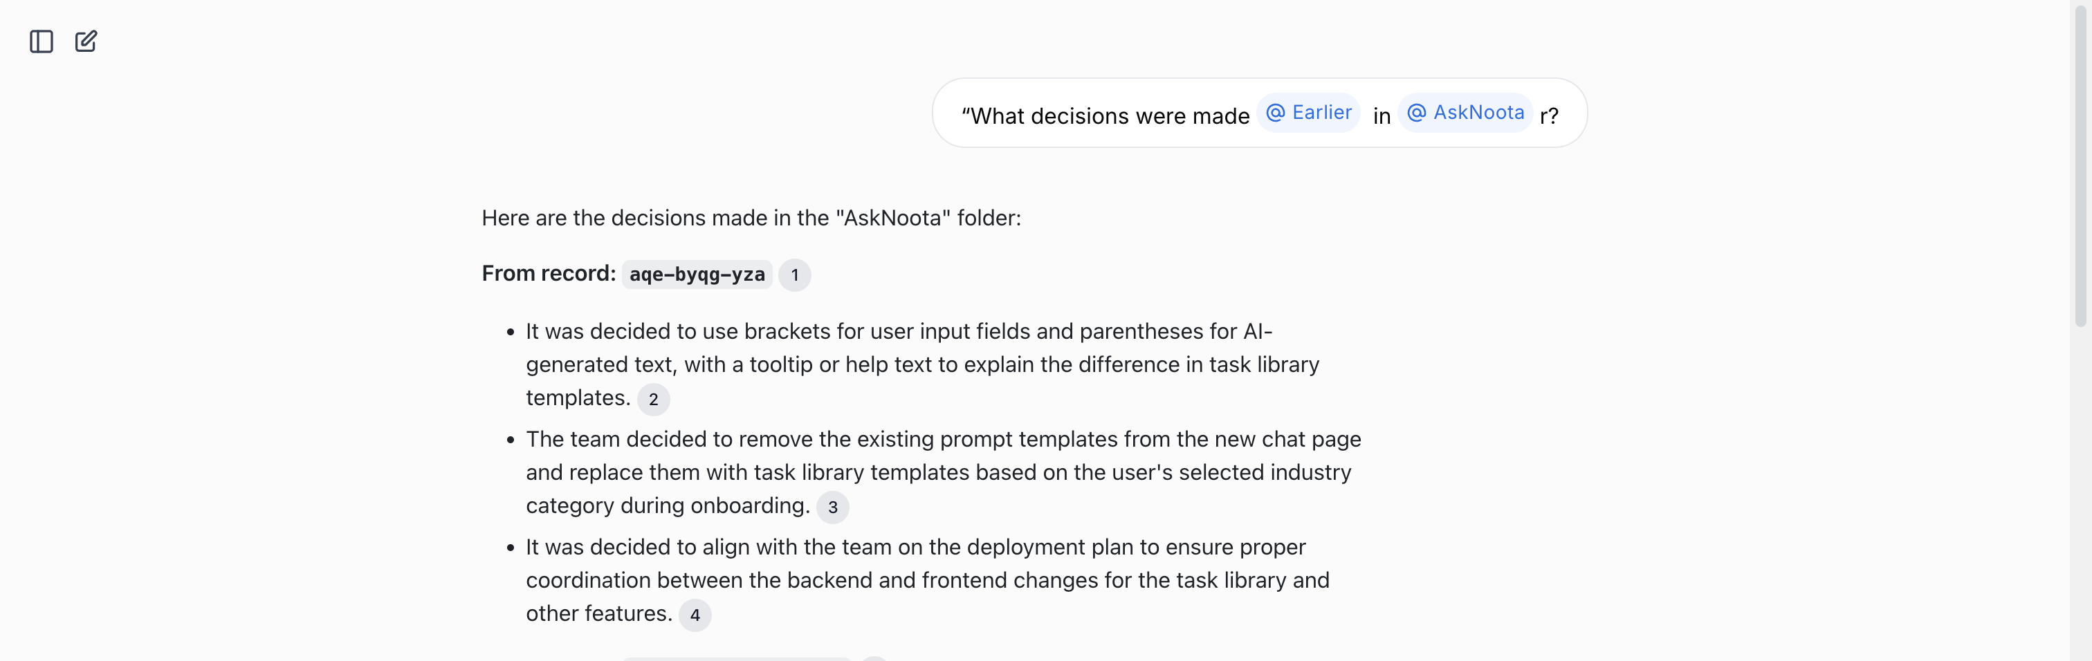
Task: Open citation badge 4 after 'other features.'
Action: (x=695, y=615)
